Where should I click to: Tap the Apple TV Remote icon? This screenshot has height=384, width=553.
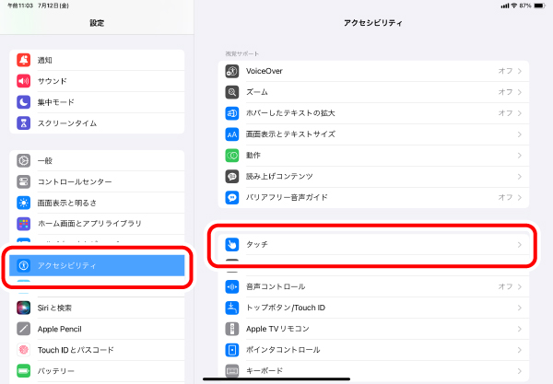click(232, 329)
